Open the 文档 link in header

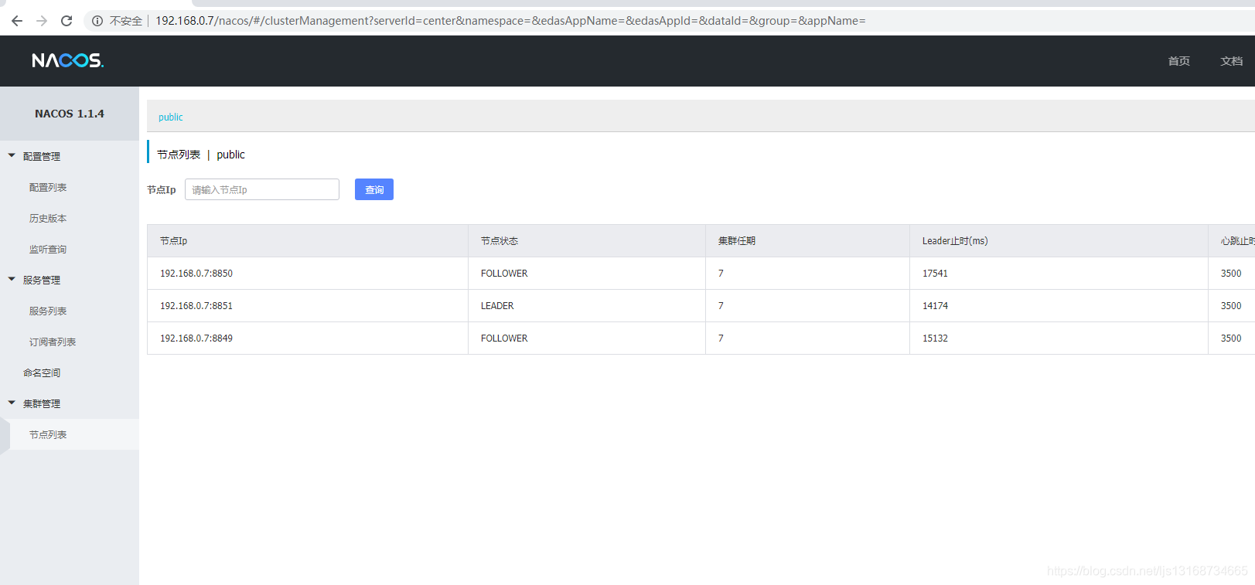(1231, 61)
